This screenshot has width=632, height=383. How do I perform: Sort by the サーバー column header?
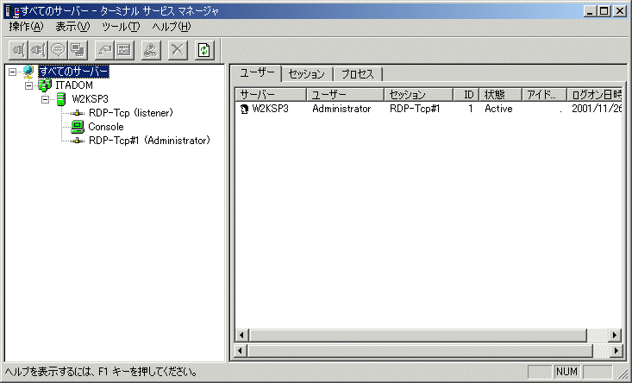point(271,95)
